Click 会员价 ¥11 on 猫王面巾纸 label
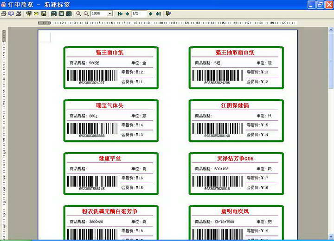334x241 pixels. point(132,82)
